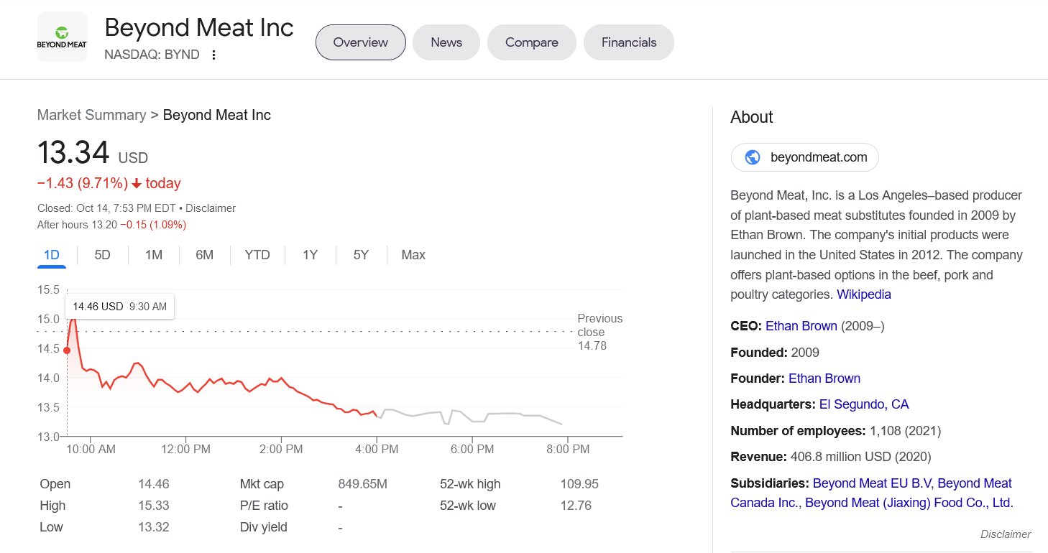This screenshot has height=553, width=1048.
Task: Show the 5D chart range
Action: tap(103, 255)
